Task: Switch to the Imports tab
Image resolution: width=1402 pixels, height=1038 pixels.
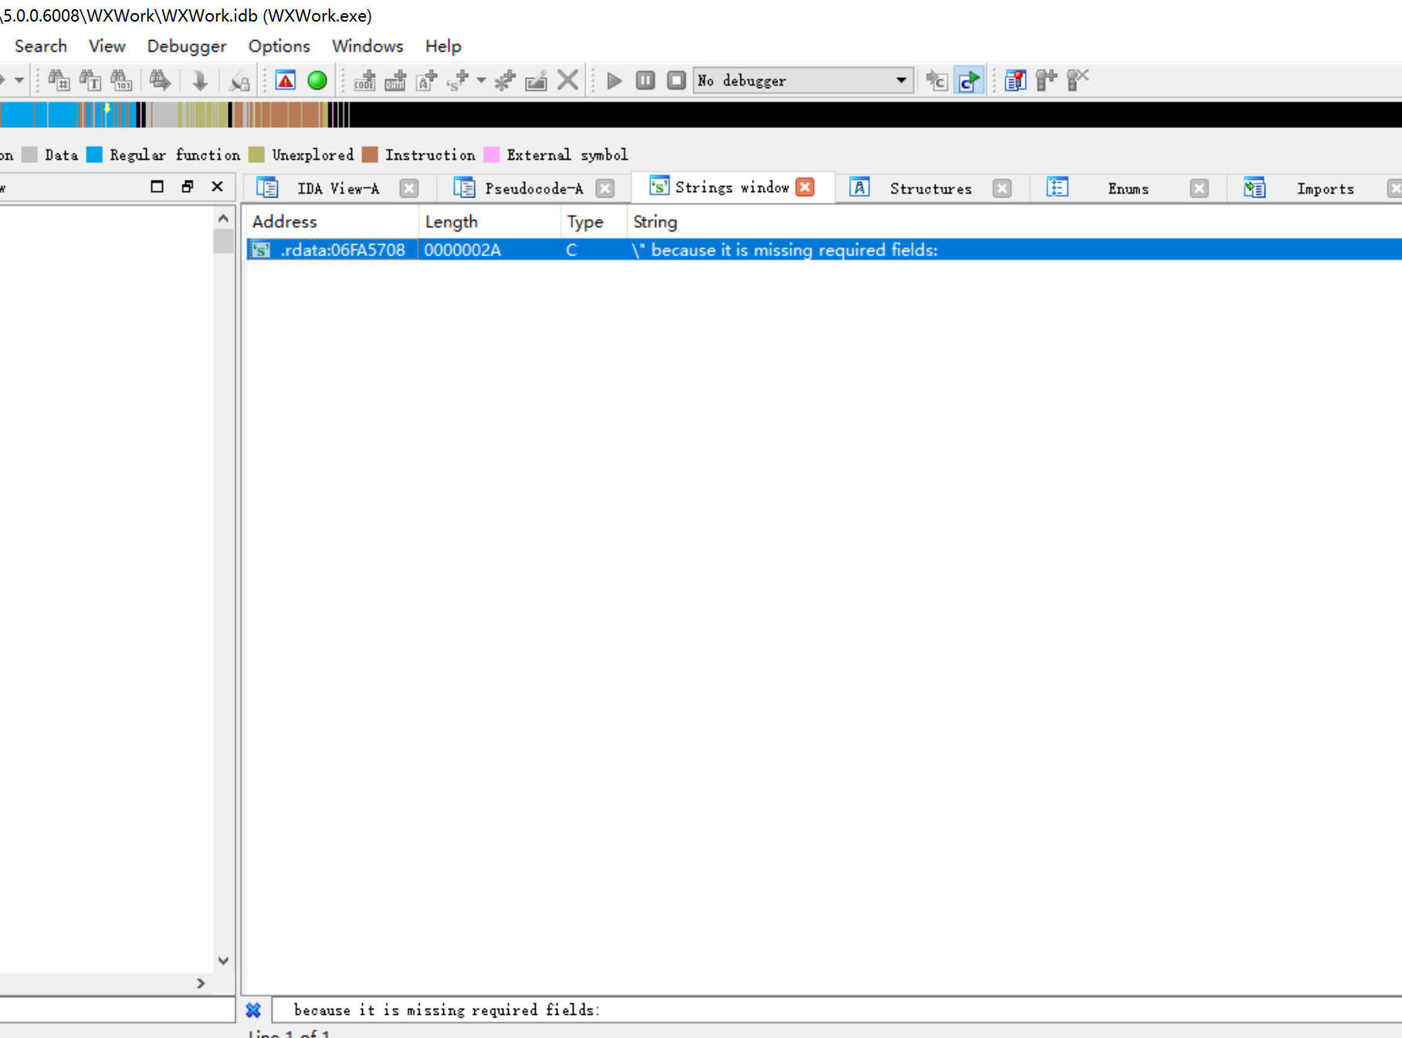Action: coord(1325,188)
